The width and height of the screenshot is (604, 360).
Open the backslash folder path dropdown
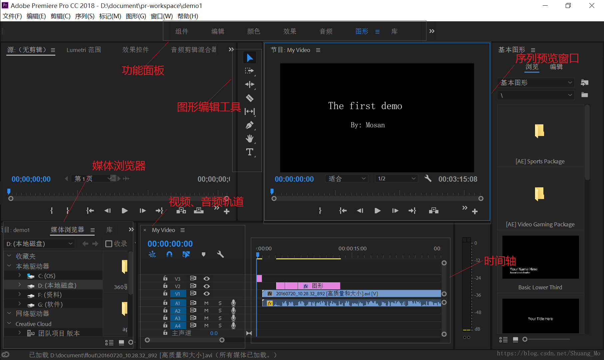(536, 95)
